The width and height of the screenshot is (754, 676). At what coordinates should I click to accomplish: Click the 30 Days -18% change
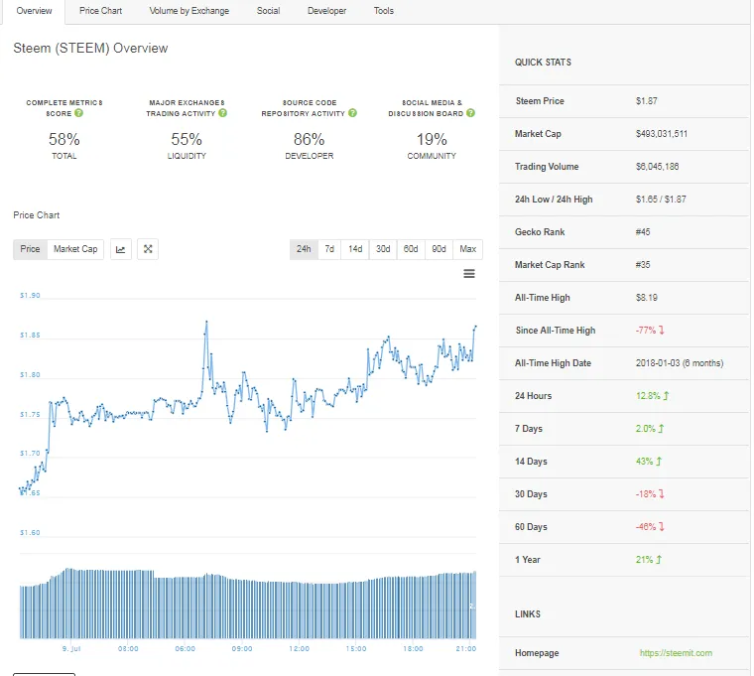[x=650, y=493]
